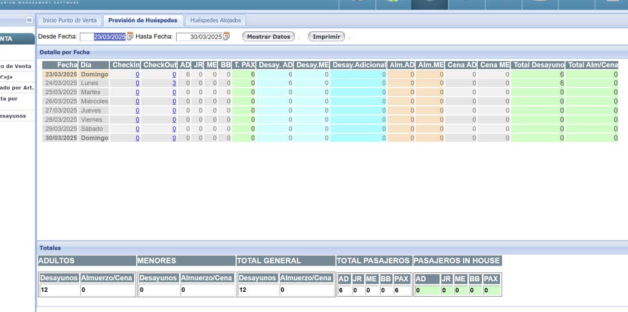Screen dimensions: 628x312
Task: Select the Previsión de Huéspedes tab
Action: click(142, 21)
